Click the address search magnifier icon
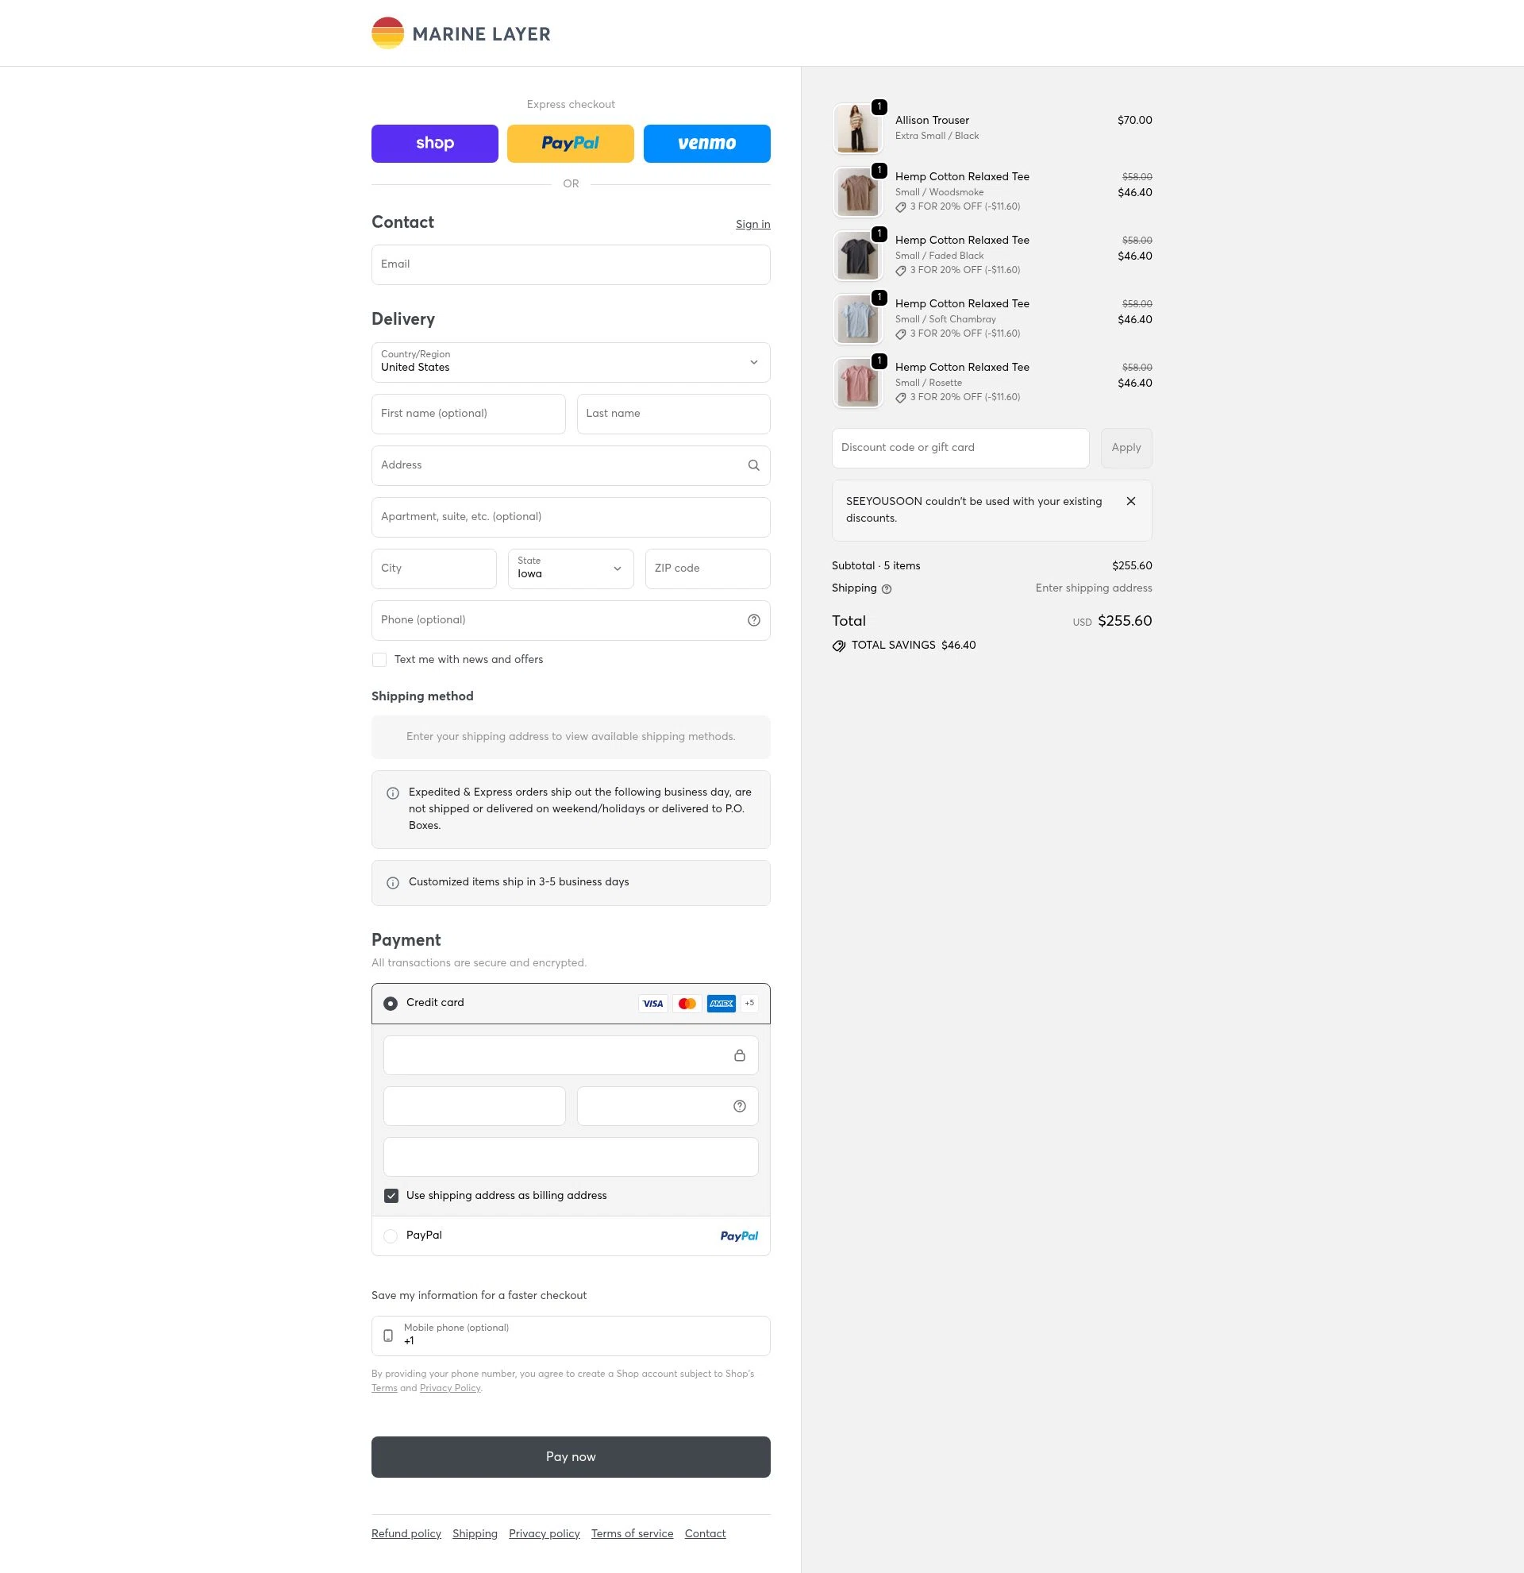 coord(753,465)
